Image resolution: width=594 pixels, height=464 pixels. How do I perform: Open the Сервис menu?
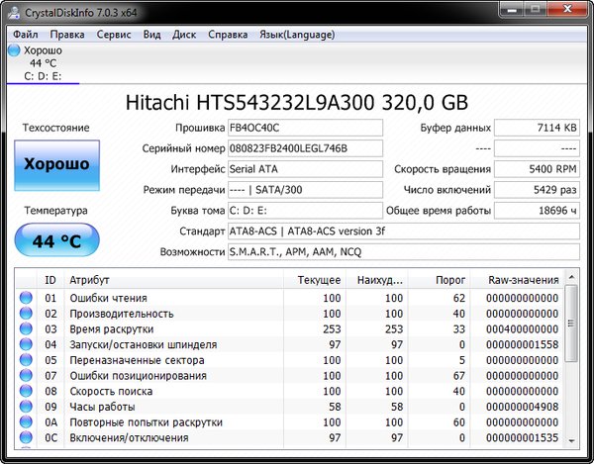[x=114, y=35]
